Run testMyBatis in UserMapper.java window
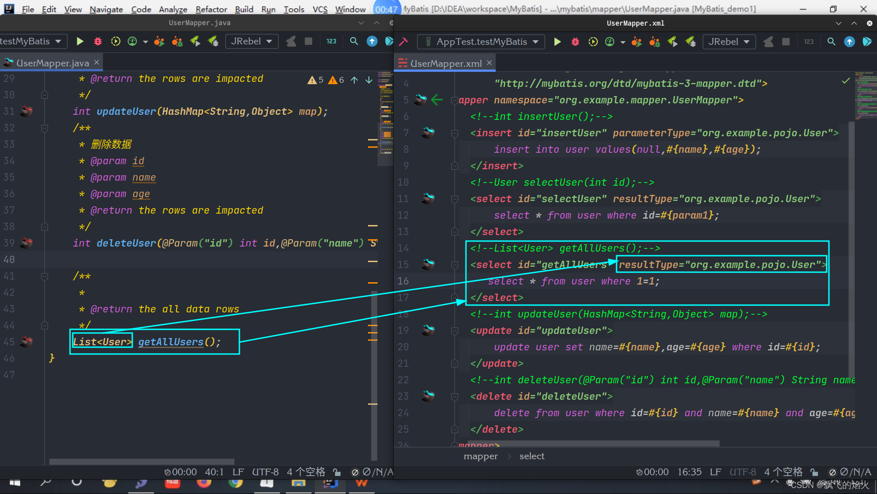877x494 pixels. [80, 42]
